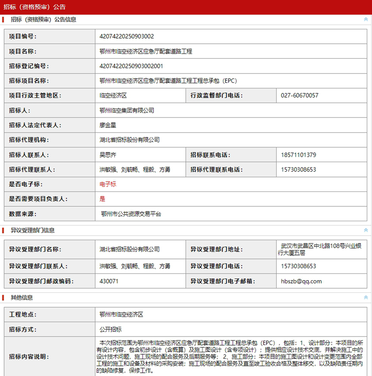Click the 招标（资格预审）公告 title bar
372x376 pixels.
35,7
